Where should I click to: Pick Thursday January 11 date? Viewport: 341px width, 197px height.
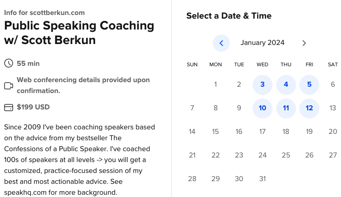(x=286, y=108)
